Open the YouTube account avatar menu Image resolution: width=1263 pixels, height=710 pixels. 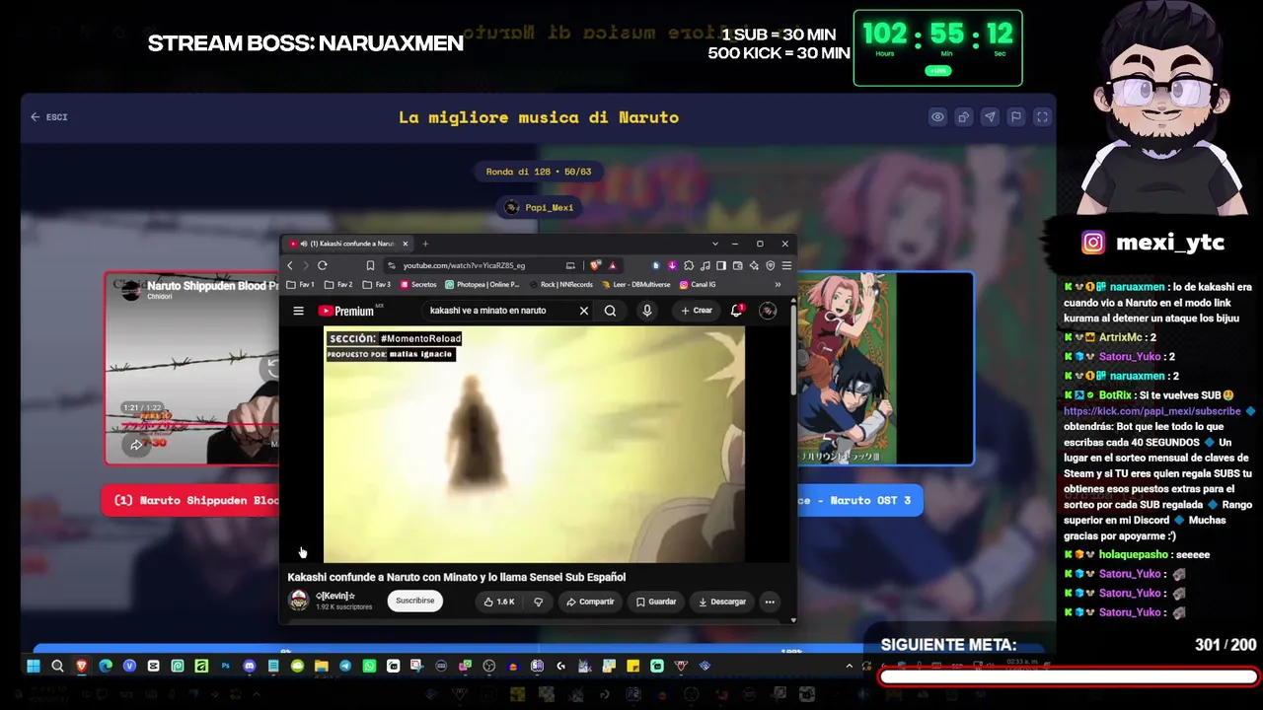[768, 311]
